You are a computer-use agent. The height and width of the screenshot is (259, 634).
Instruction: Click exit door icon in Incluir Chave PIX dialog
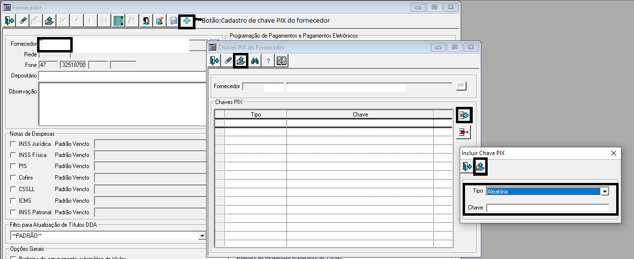[467, 167]
